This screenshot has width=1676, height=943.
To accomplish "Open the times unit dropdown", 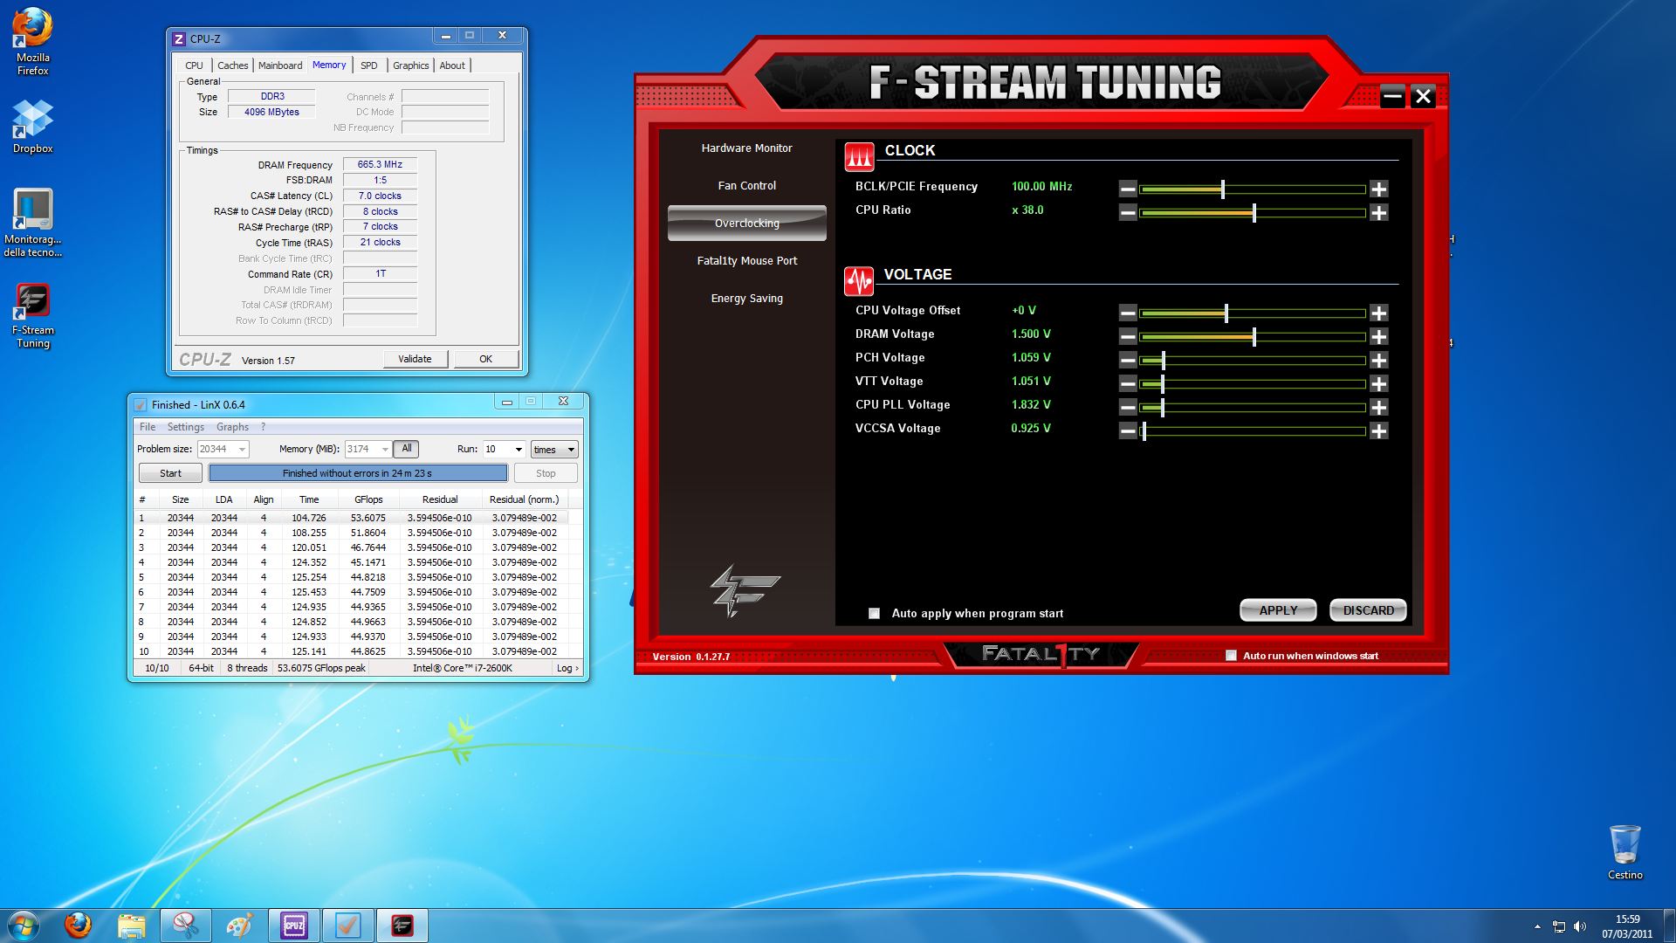I will click(571, 450).
